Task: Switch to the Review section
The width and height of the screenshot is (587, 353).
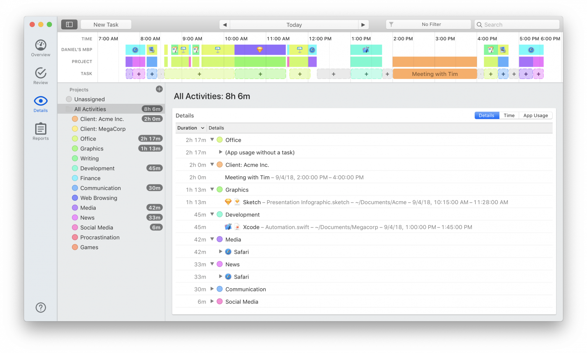Action: (41, 75)
